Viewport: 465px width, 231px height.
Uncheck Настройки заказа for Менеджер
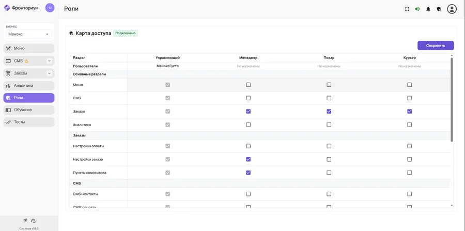tap(248, 159)
